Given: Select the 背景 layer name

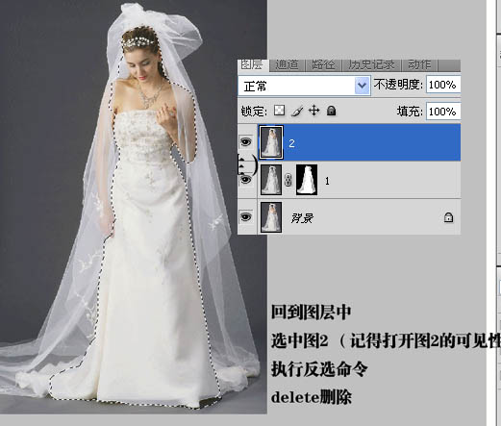Looking at the screenshot, I should click(302, 218).
